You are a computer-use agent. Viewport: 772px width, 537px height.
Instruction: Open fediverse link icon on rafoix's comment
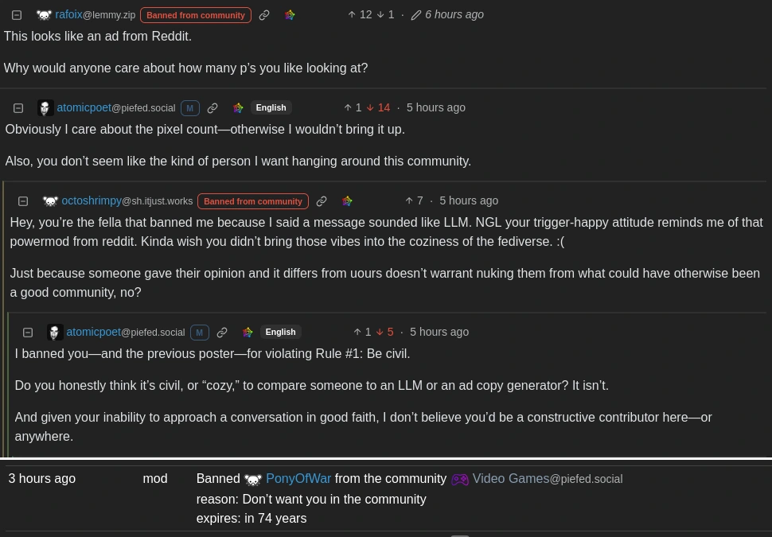290,15
